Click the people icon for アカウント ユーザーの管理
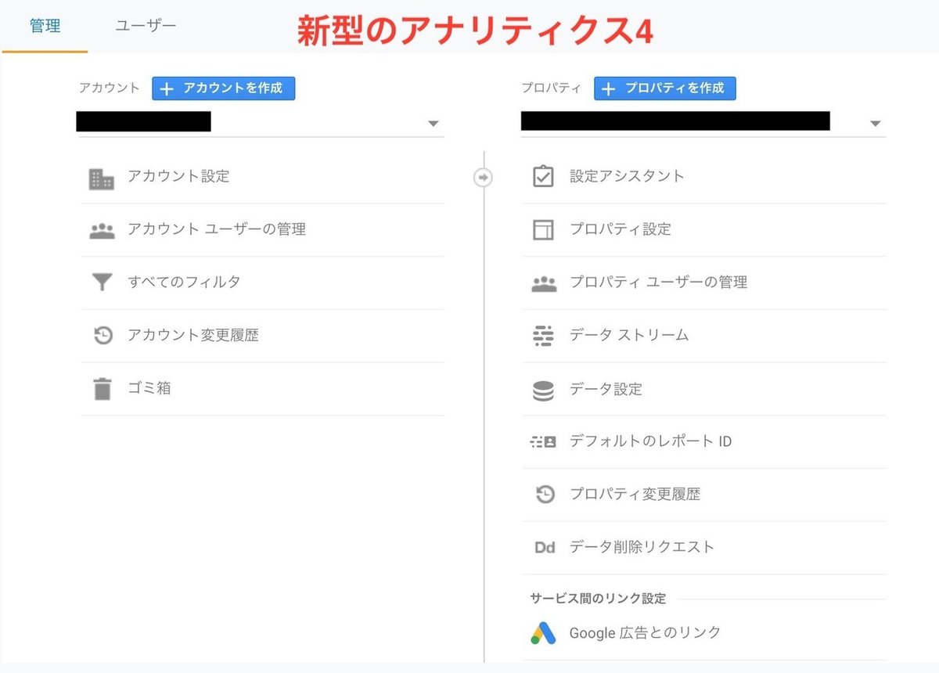The height and width of the screenshot is (673, 939). point(102,231)
